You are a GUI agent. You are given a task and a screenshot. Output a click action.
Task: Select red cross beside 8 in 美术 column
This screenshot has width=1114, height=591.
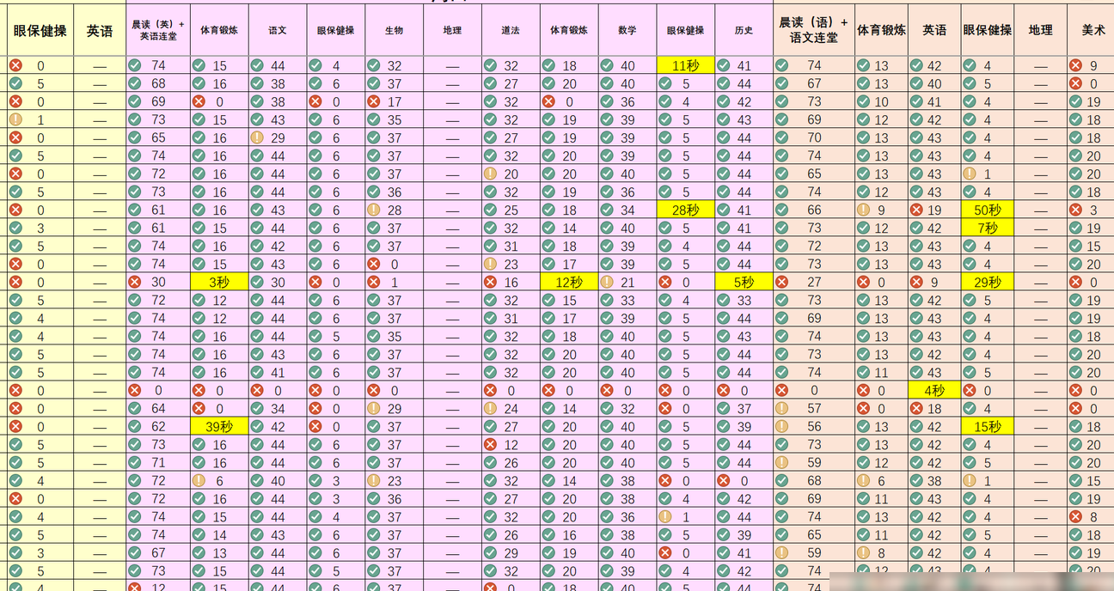[x=1075, y=516]
